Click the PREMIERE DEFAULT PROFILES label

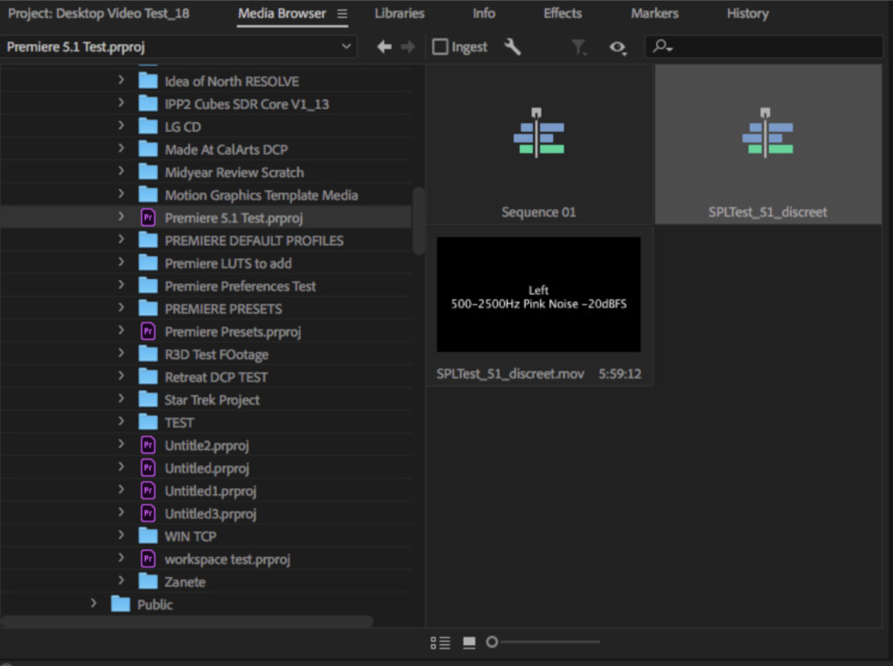254,241
